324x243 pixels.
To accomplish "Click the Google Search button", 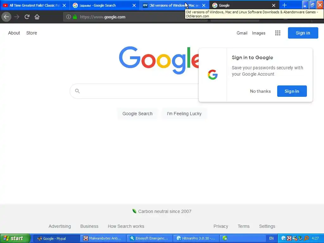I will (137, 114).
